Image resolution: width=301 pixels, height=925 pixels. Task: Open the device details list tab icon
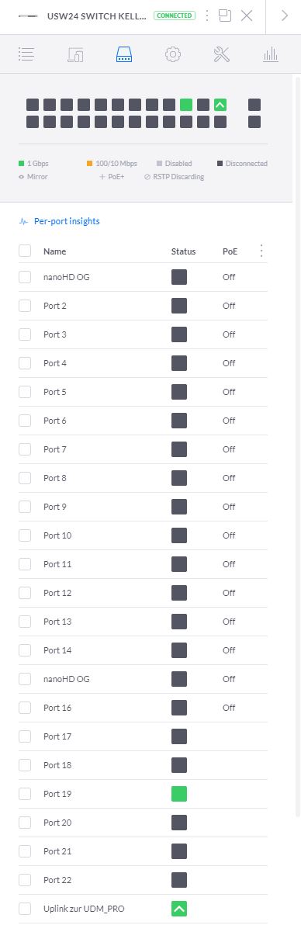(x=26, y=55)
